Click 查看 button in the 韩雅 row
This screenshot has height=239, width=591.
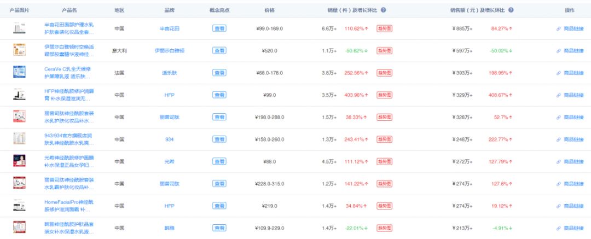pyautogui.click(x=219, y=228)
